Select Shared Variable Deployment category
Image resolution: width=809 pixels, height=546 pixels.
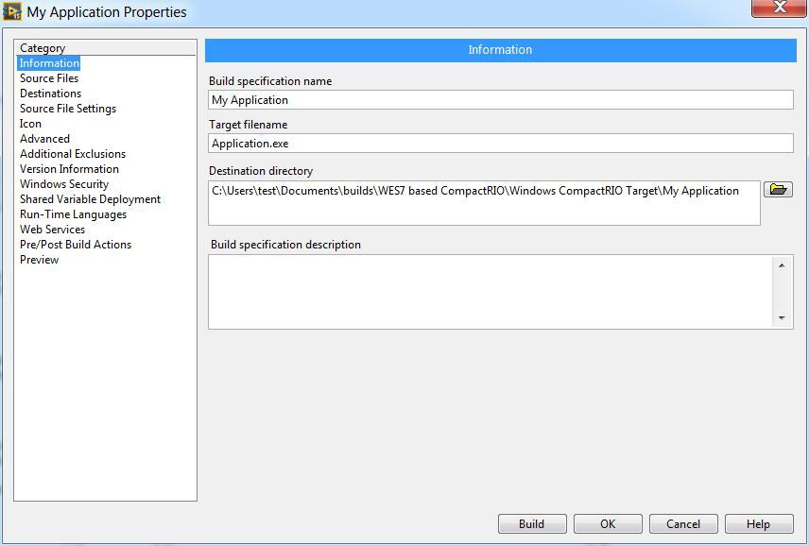click(x=90, y=199)
